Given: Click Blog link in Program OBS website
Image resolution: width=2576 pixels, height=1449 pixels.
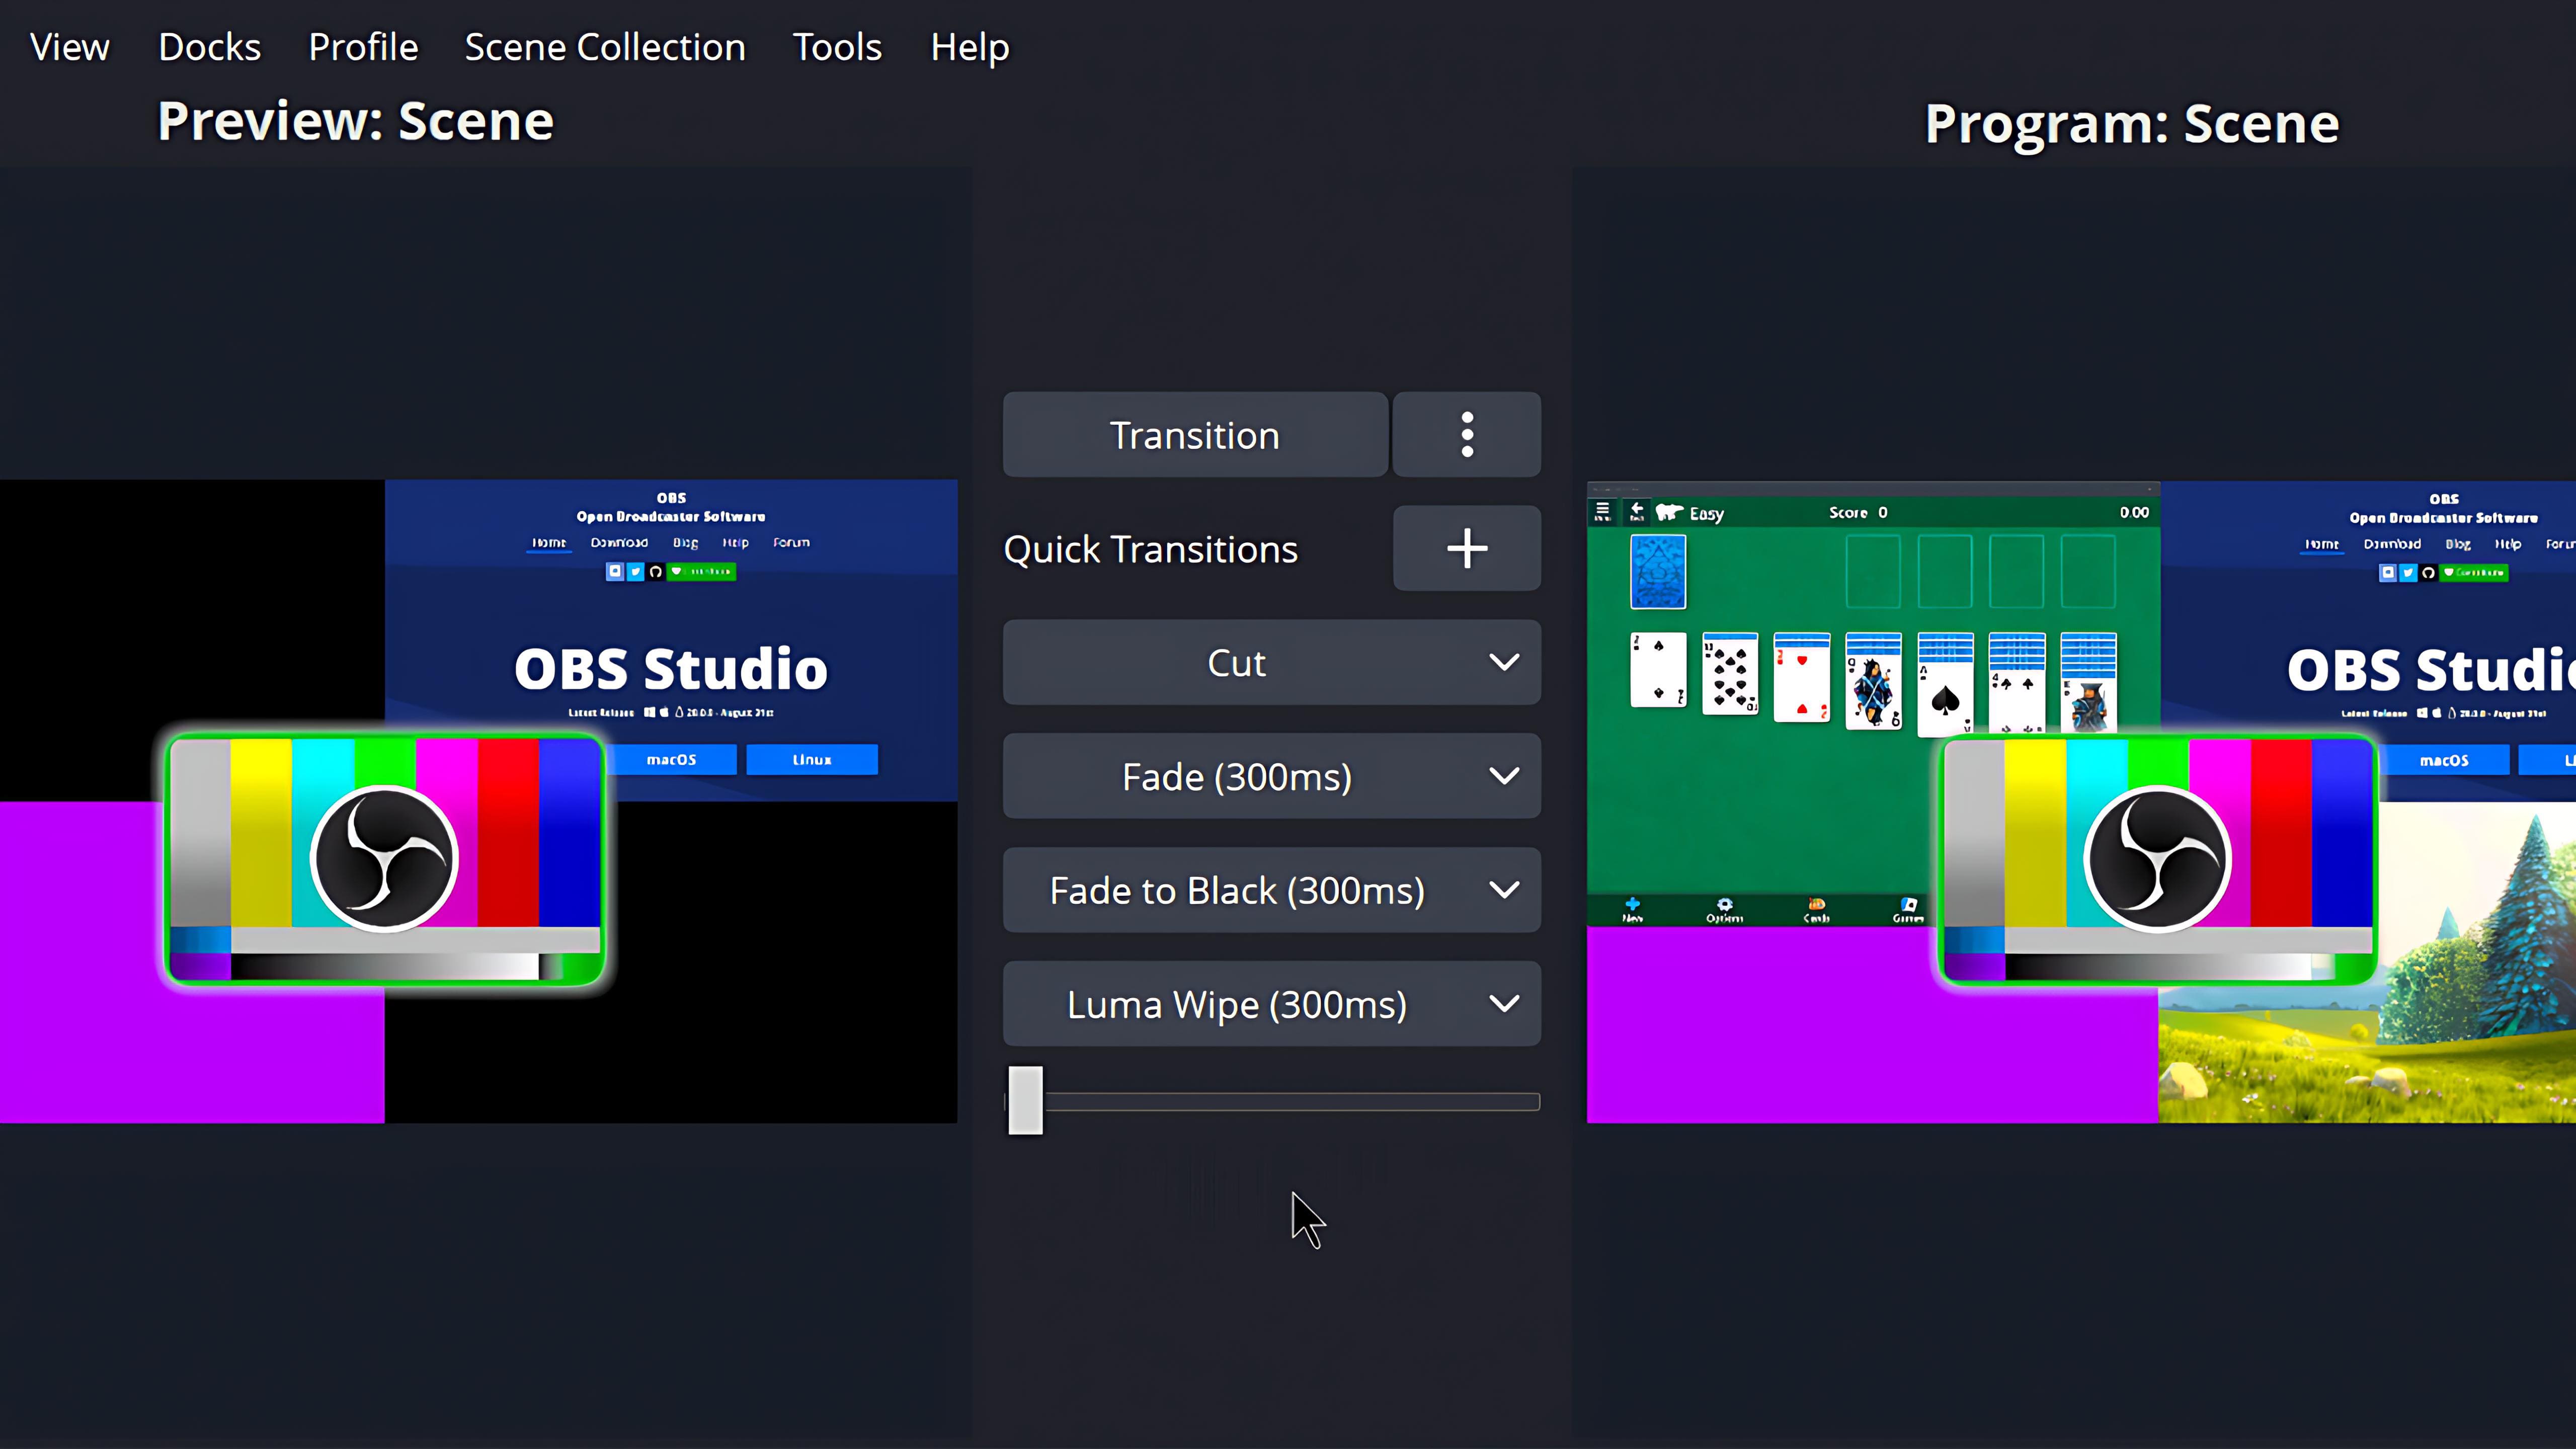Looking at the screenshot, I should tap(2458, 545).
